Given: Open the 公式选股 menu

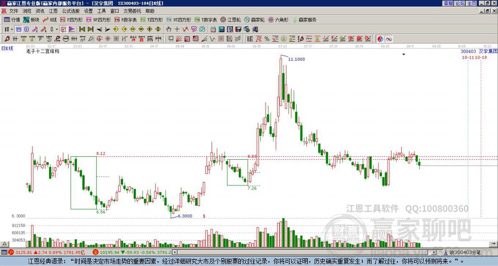Looking at the screenshot, I should (71, 11).
